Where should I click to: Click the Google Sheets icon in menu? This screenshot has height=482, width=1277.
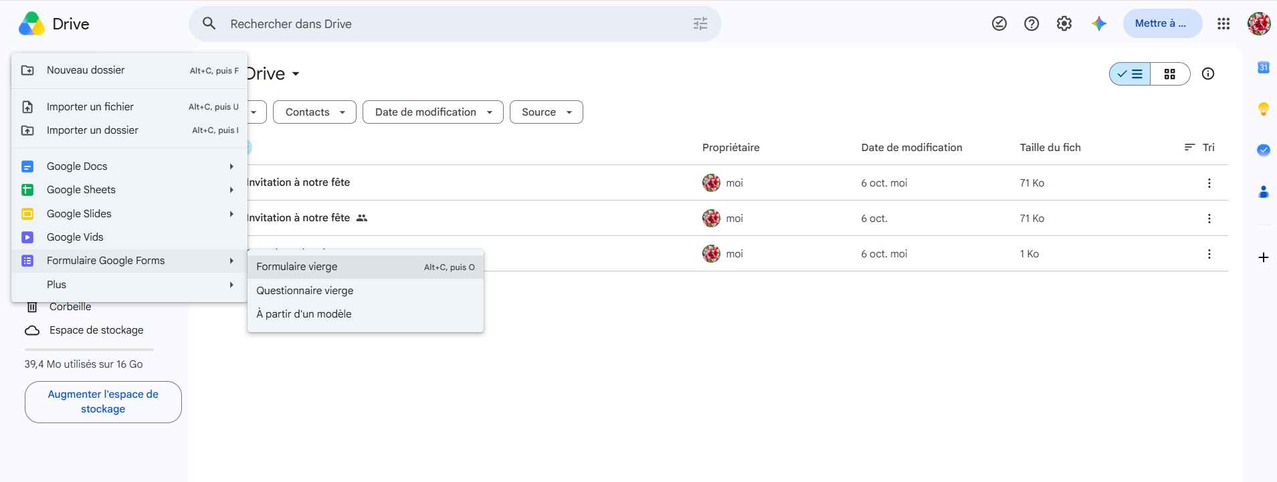[x=27, y=190]
